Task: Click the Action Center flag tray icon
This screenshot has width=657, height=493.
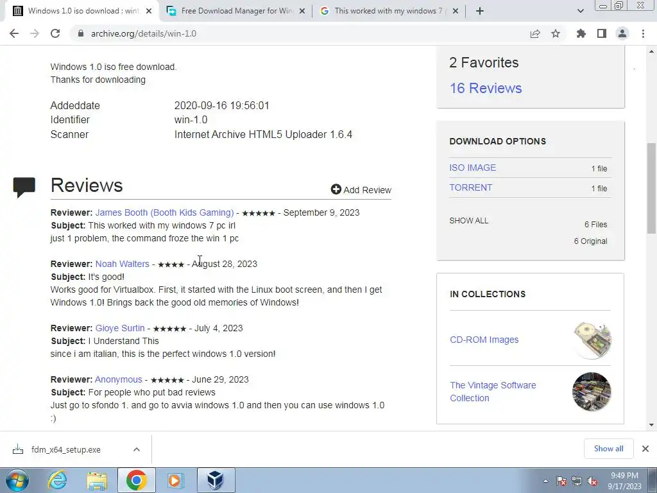Action: (561, 481)
